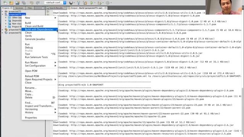Image resolution: width=244 pixels, height=137 pixels.
Task: Open the Search Results tab
Action: 56,8
